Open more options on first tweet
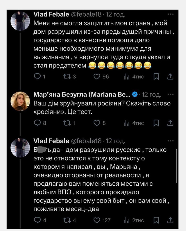The image size is (186, 231). coord(171,13)
